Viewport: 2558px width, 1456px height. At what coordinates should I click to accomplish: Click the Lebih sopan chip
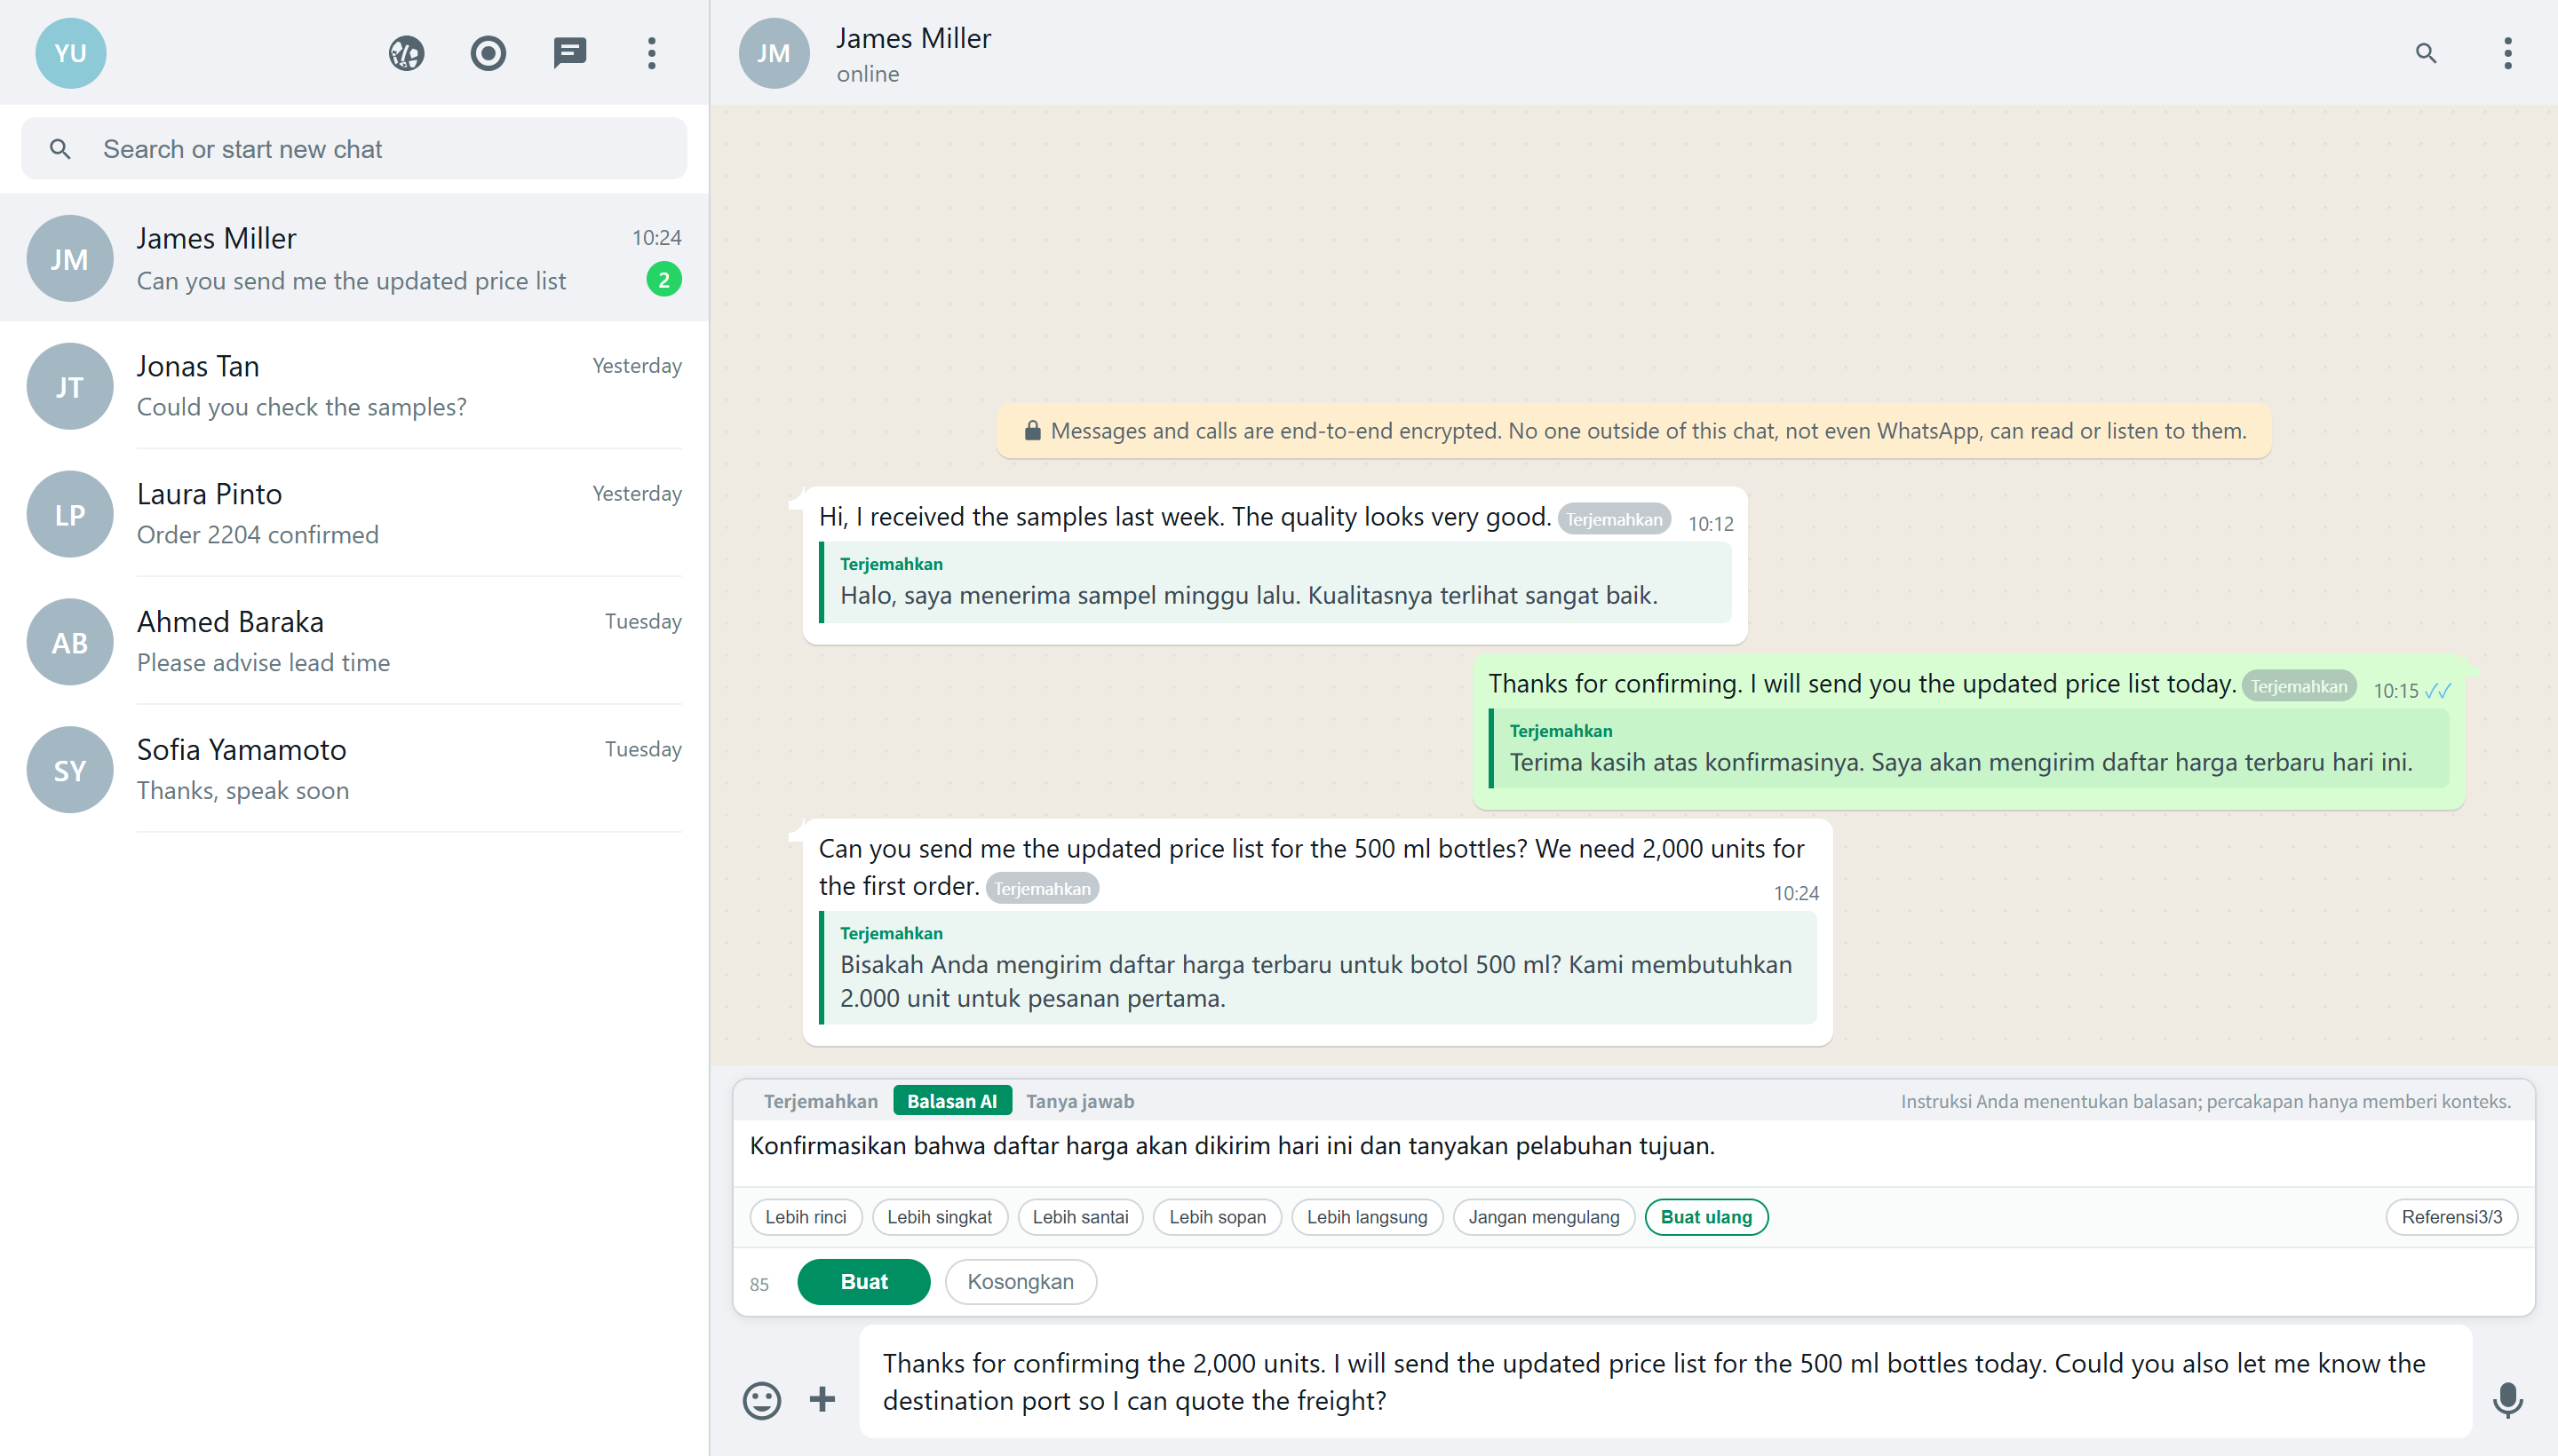(1218, 1217)
